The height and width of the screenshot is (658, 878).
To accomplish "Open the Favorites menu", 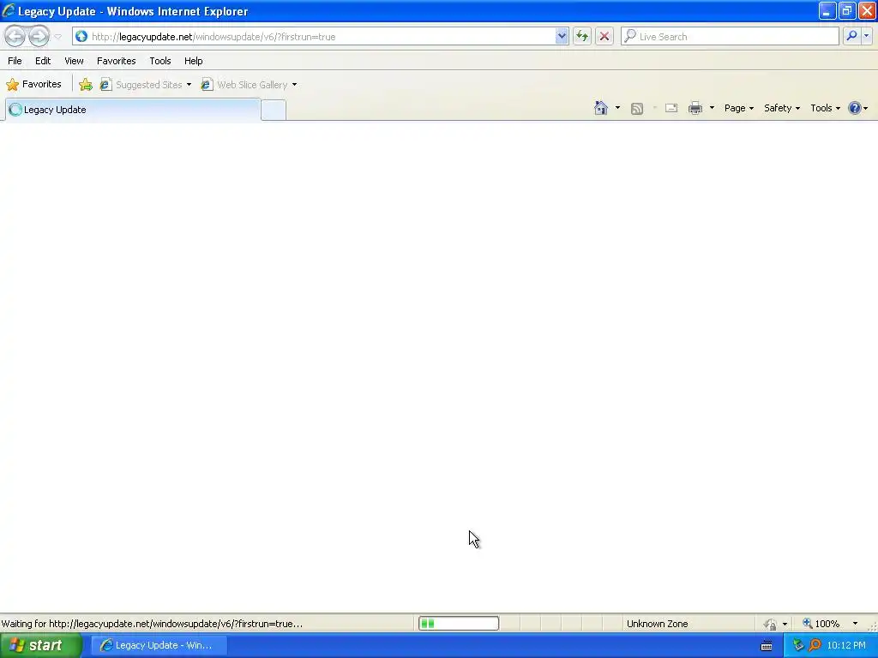I will pos(117,61).
